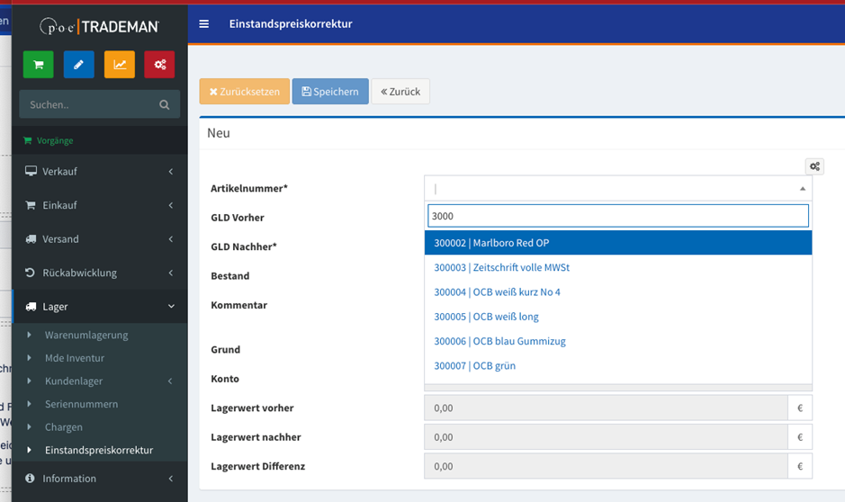Expand the Rückabwicklung menu
The image size is (845, 502).
click(x=100, y=273)
